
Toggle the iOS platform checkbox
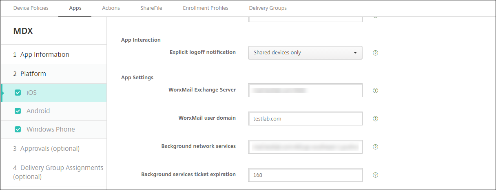(x=18, y=93)
